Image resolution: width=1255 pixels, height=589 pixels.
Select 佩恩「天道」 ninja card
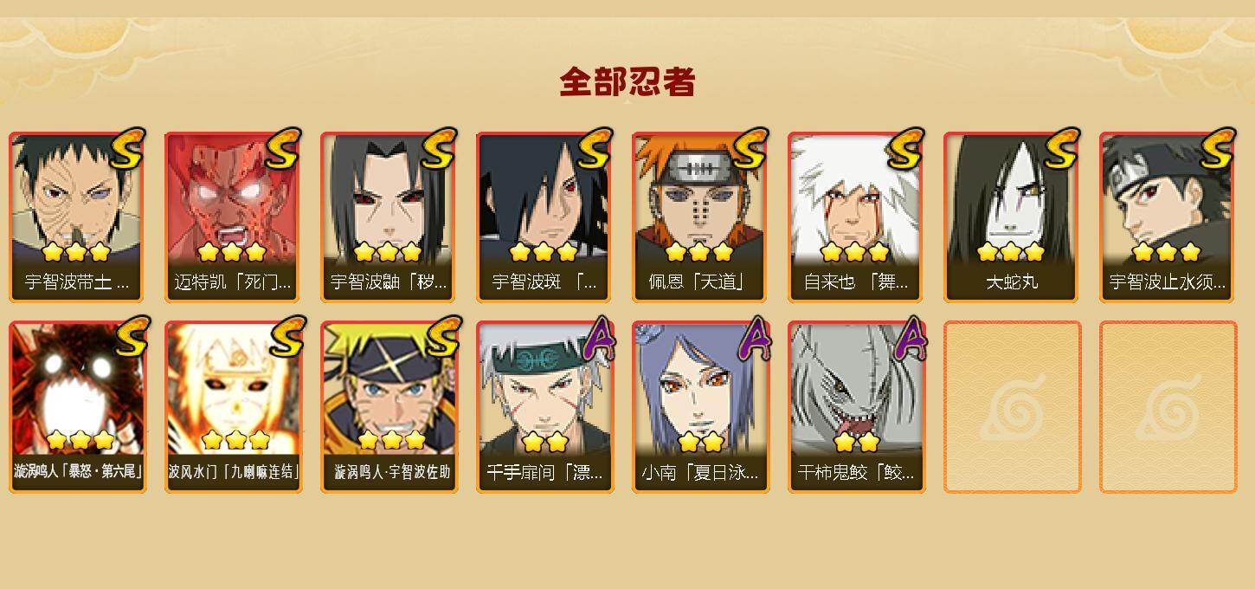(701, 217)
